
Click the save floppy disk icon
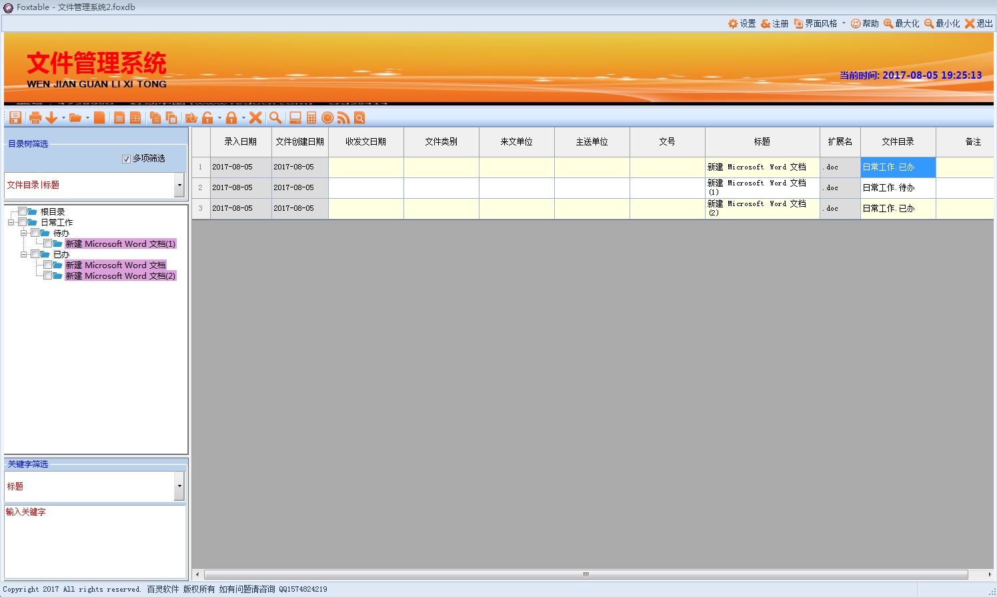point(15,118)
